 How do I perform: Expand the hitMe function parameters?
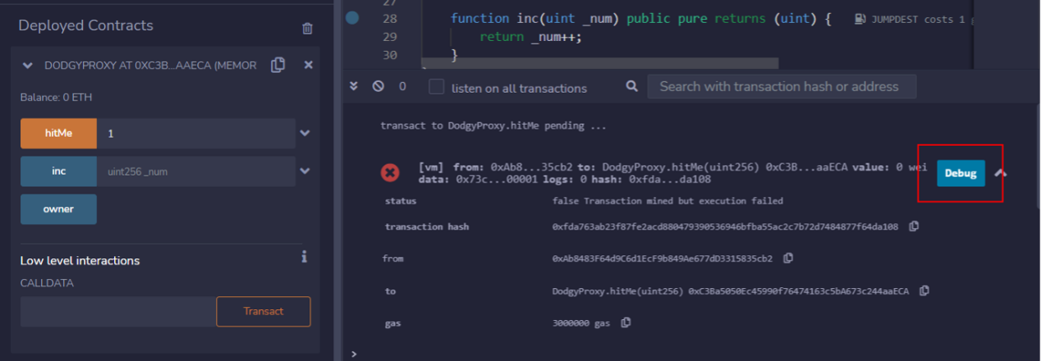pyautogui.click(x=305, y=133)
